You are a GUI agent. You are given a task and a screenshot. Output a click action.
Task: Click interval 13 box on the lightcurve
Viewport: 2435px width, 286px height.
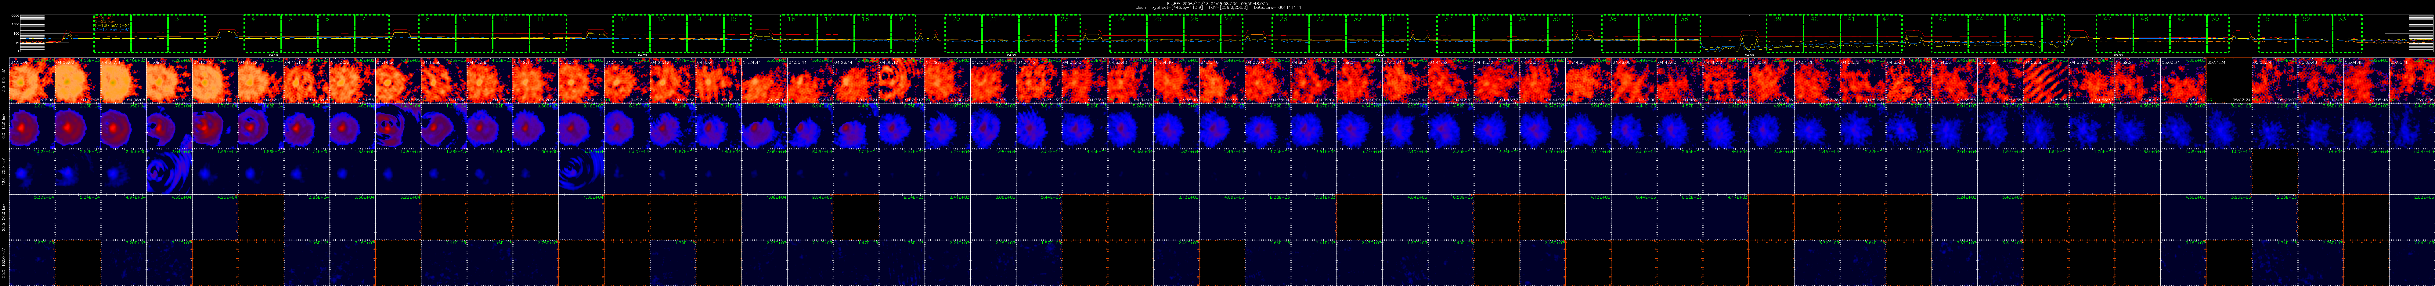(x=668, y=33)
